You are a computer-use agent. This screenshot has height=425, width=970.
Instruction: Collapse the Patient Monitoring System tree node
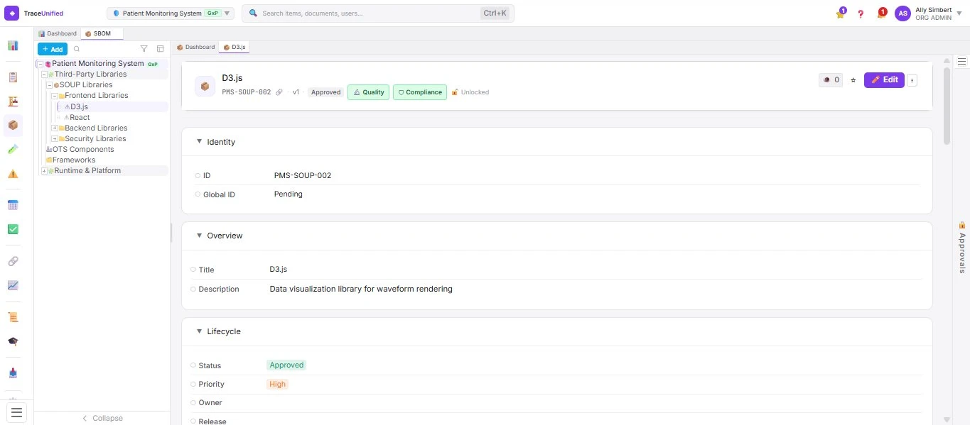point(40,64)
